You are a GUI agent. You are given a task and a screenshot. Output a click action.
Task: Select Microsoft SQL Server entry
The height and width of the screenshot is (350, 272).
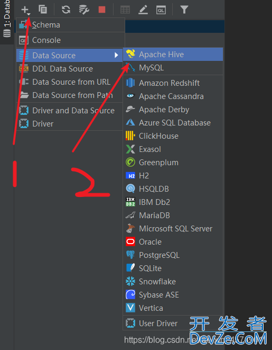point(173,229)
